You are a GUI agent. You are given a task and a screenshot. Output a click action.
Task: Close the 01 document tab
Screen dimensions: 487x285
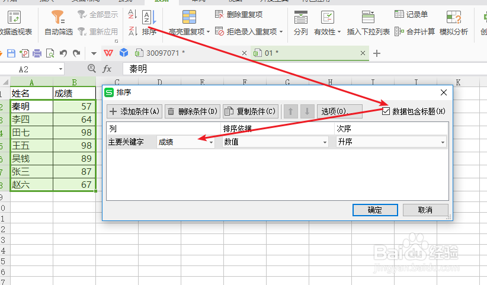click(363, 53)
